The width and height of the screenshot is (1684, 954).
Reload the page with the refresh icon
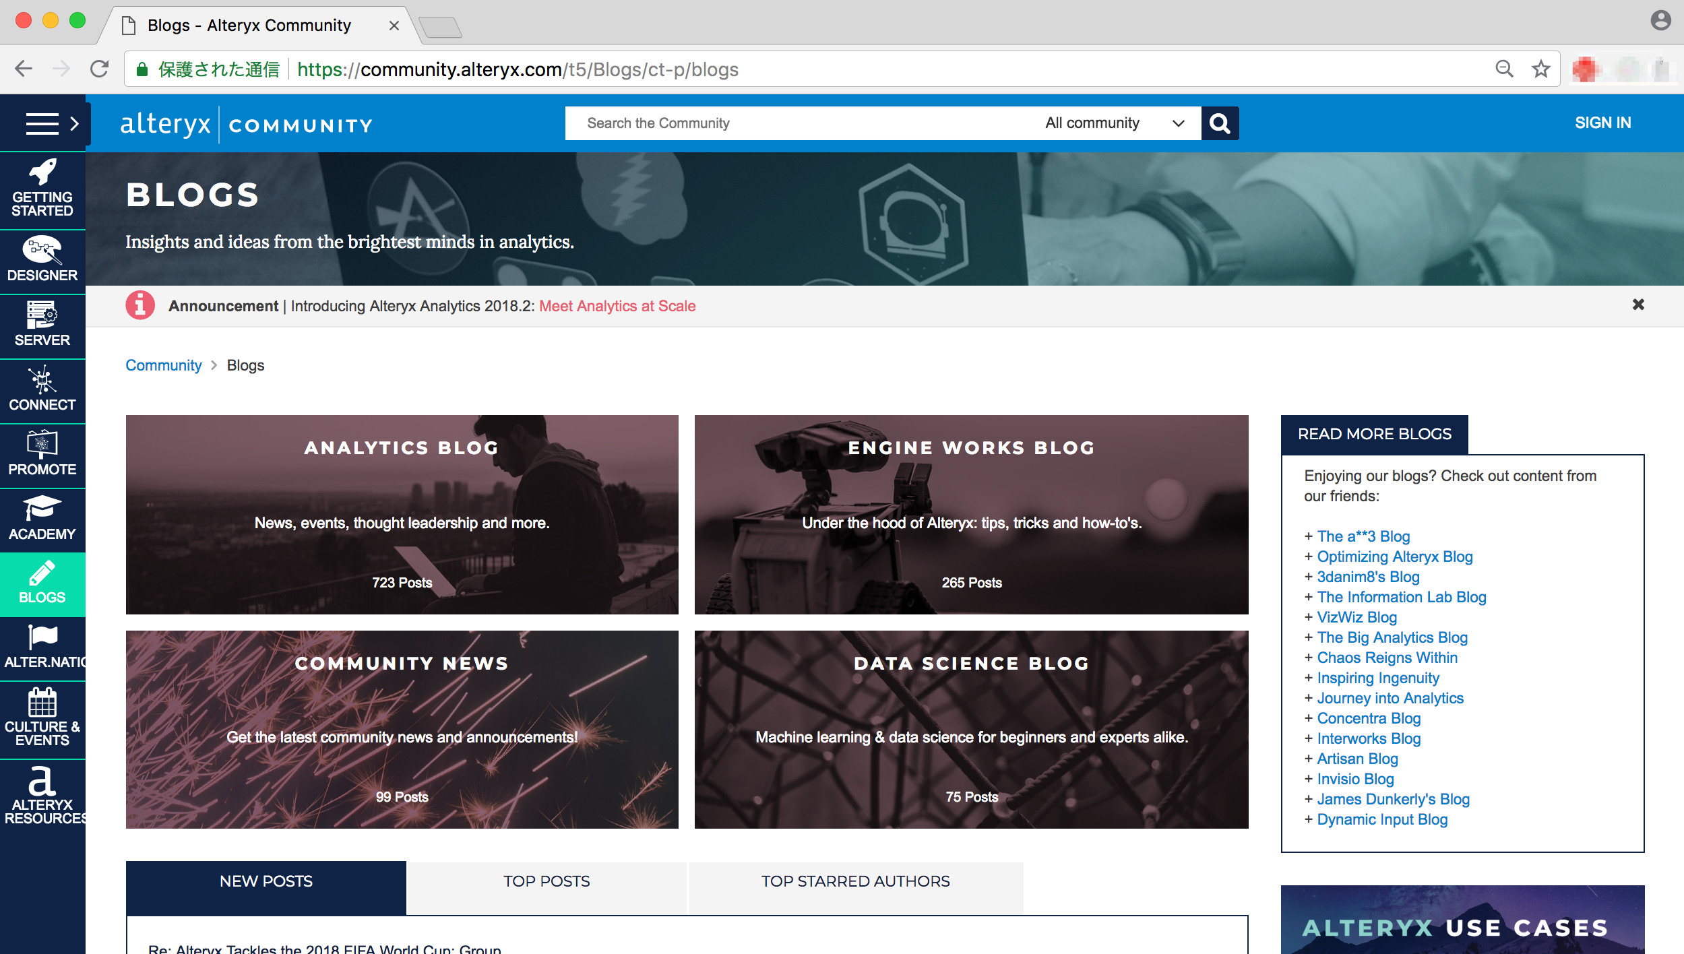[x=100, y=69]
